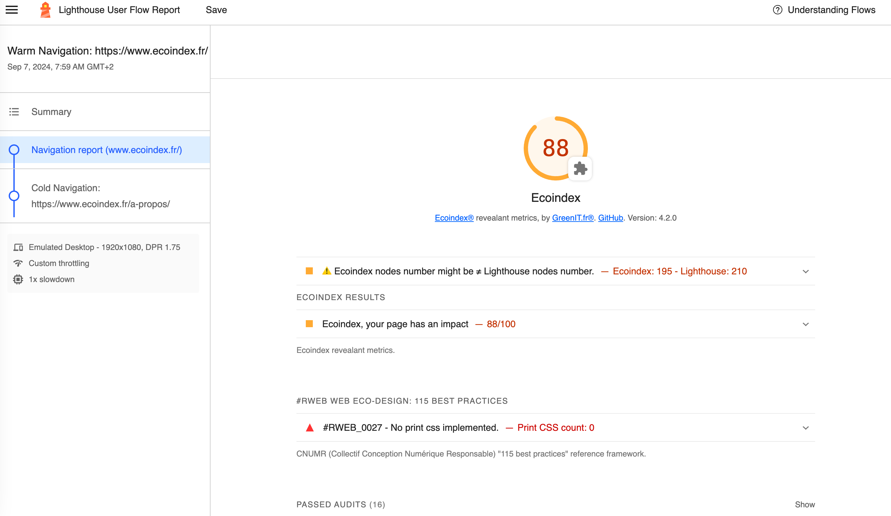The width and height of the screenshot is (891, 516).
Task: Click the 'Sep 7, 2024, 7:59 AM GMT+2' timestamp
Action: tap(60, 67)
